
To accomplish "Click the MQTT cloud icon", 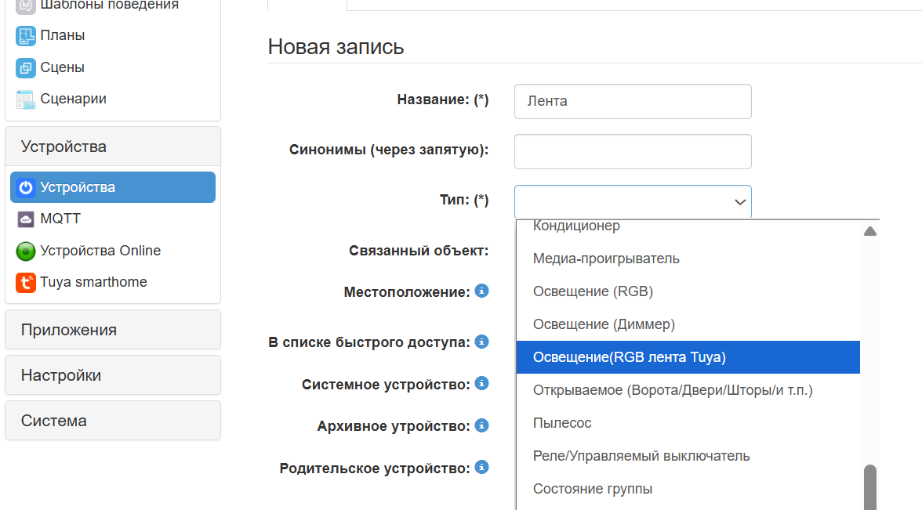I will tap(26, 219).
